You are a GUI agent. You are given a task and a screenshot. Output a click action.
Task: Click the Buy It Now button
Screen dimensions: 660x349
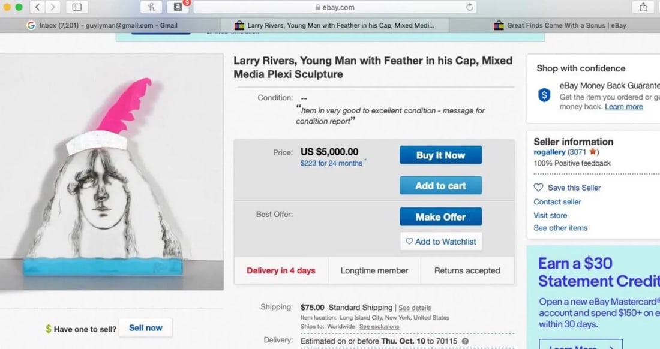(x=440, y=155)
